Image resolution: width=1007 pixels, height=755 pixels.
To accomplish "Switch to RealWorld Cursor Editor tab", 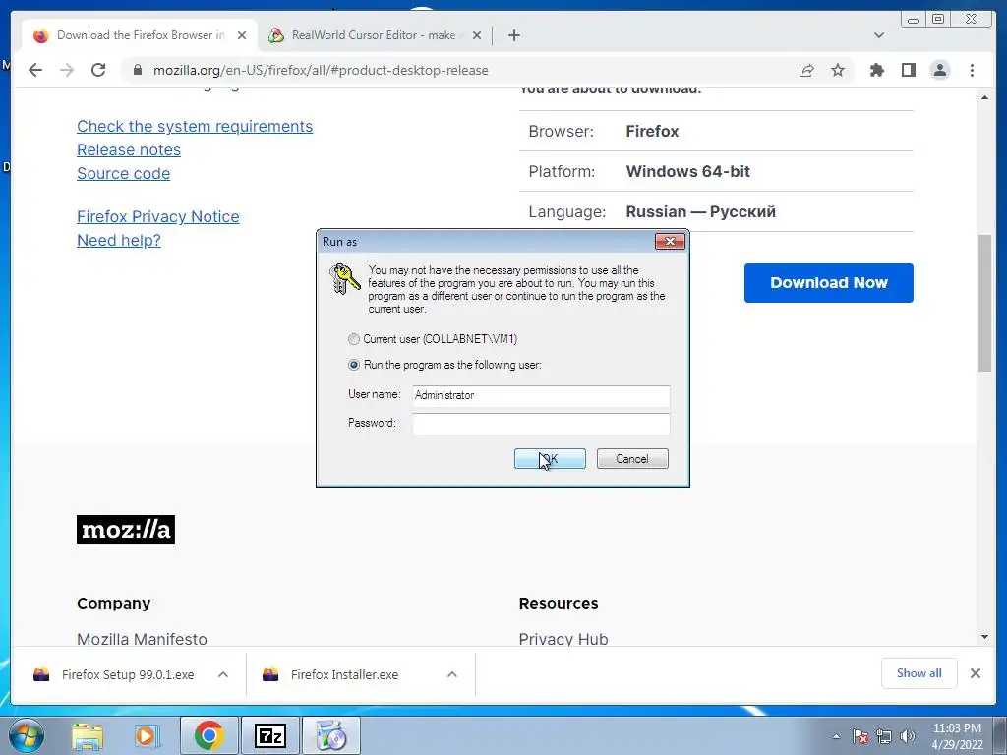I will point(375,35).
